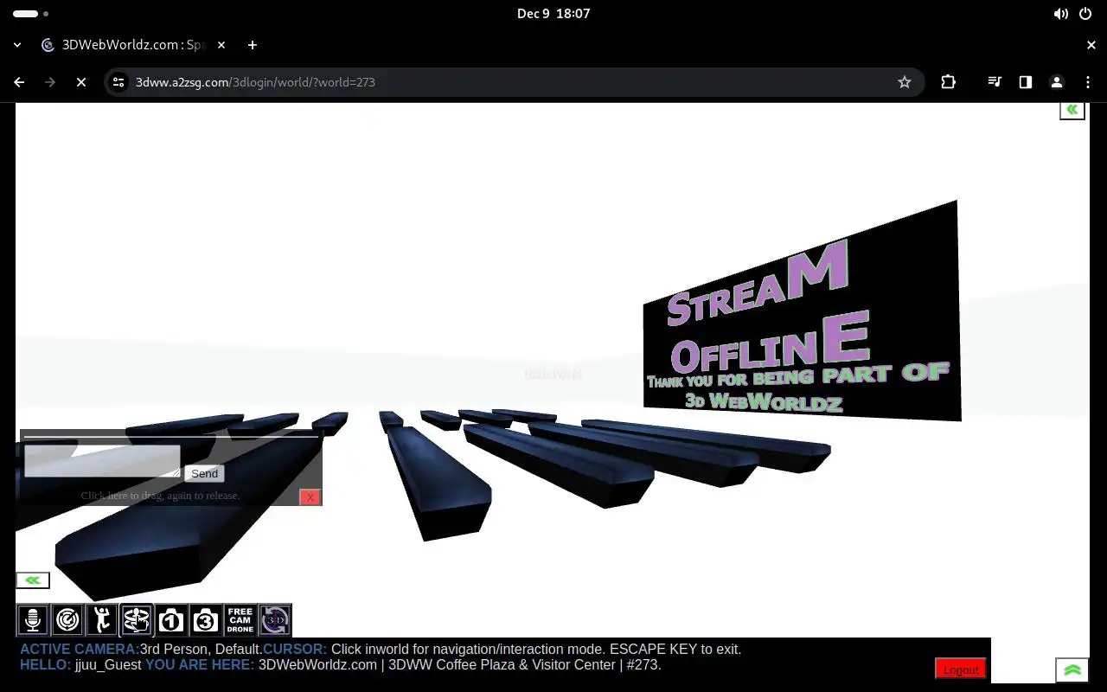The image size is (1107, 692).
Task: Expand the bottom-right green up-arrows panel
Action: (x=1072, y=670)
